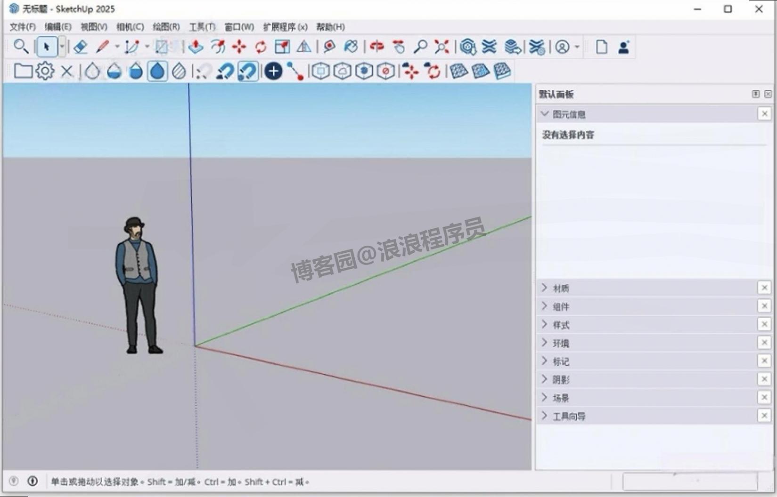Click the Create New Document page icon
Screen dimensions: 777x497
point(602,47)
